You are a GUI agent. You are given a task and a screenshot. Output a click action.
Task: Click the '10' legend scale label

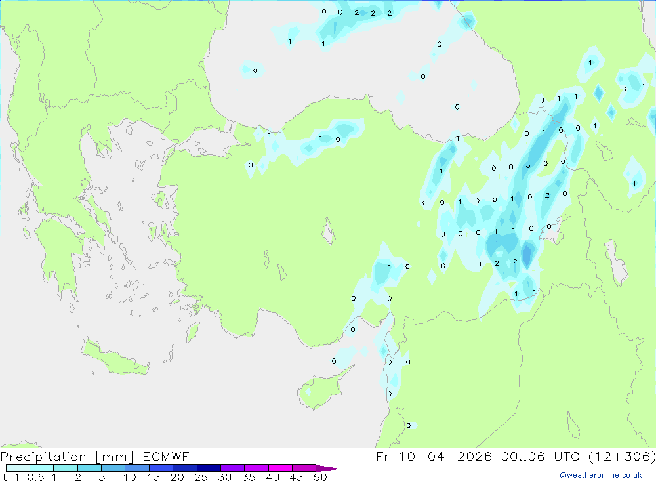130,477
